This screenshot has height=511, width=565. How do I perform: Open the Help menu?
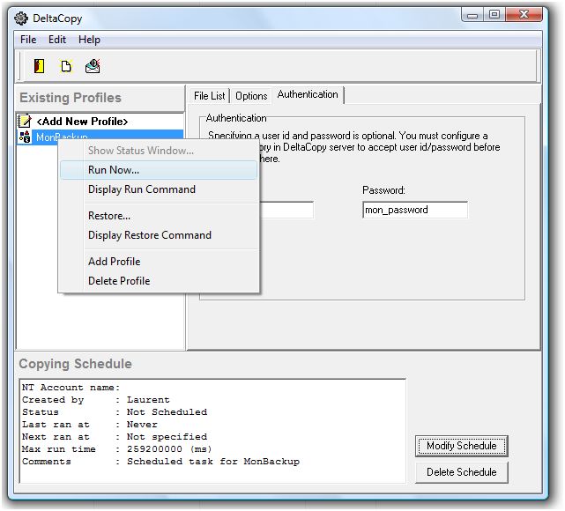(x=89, y=40)
